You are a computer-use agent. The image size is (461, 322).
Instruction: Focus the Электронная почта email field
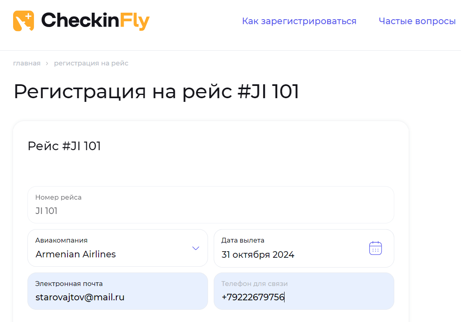(118, 291)
